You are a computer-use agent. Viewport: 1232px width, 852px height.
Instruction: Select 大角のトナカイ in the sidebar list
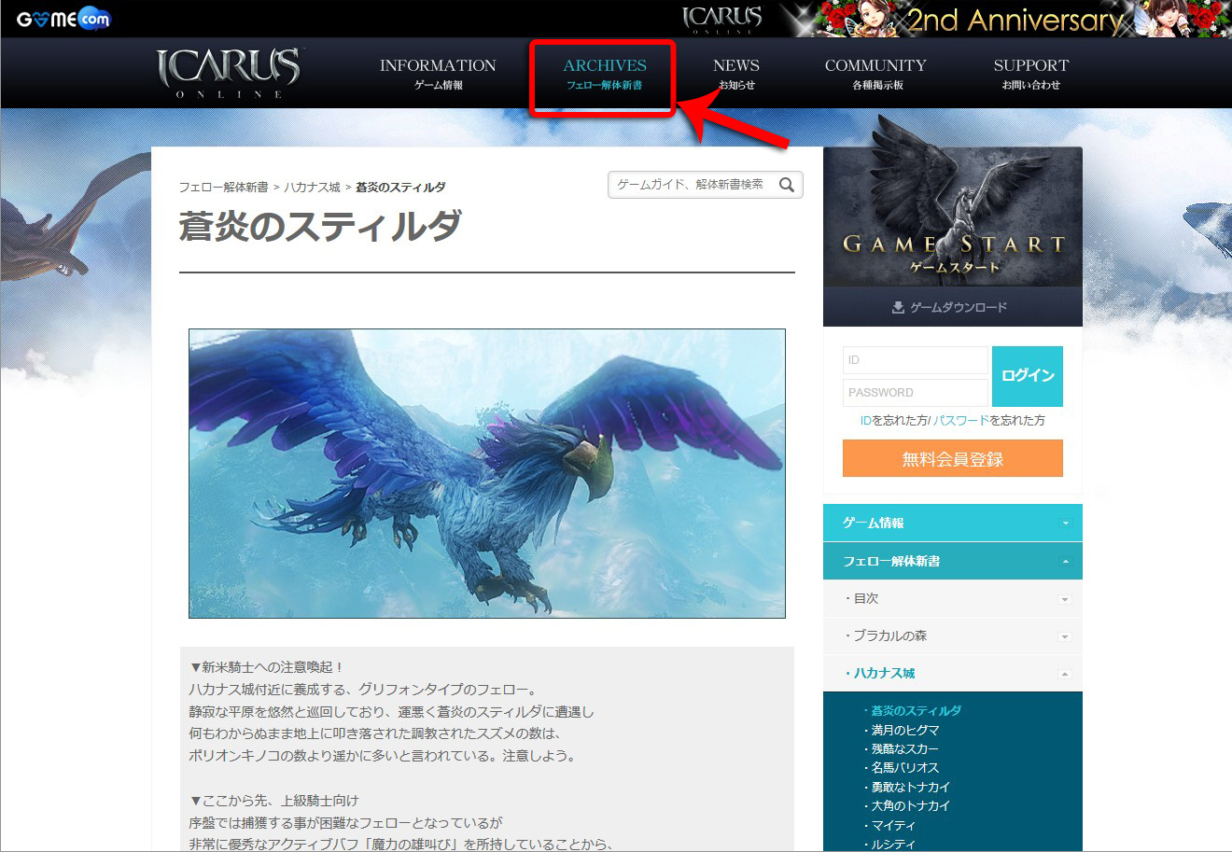tap(911, 806)
